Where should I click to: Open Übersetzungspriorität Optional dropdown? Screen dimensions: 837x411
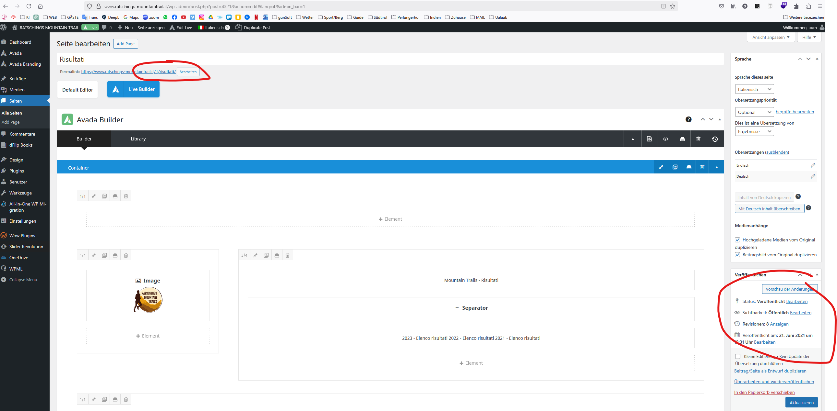754,112
